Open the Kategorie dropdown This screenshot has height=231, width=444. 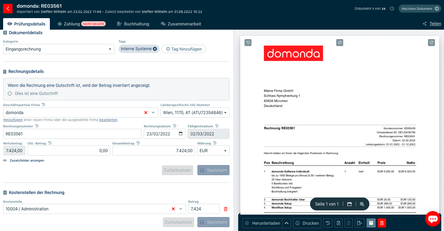pos(59,49)
